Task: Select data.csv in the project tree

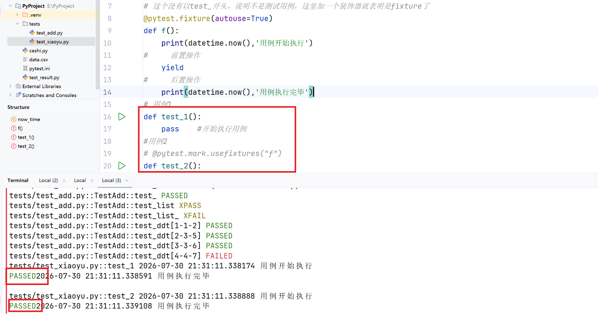Action: [39, 60]
